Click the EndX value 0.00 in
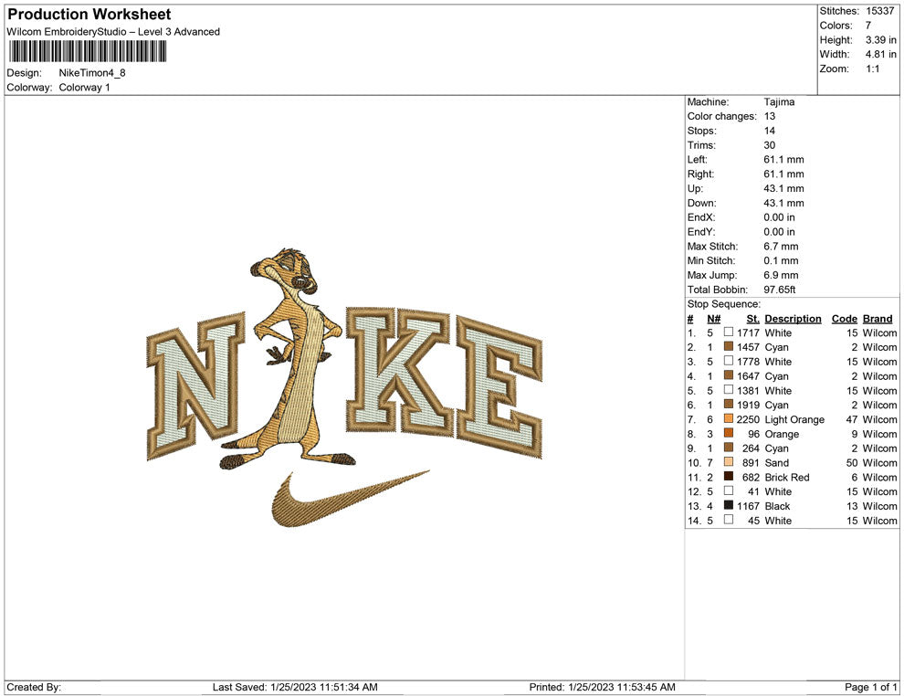904x696 pixels. click(x=780, y=217)
